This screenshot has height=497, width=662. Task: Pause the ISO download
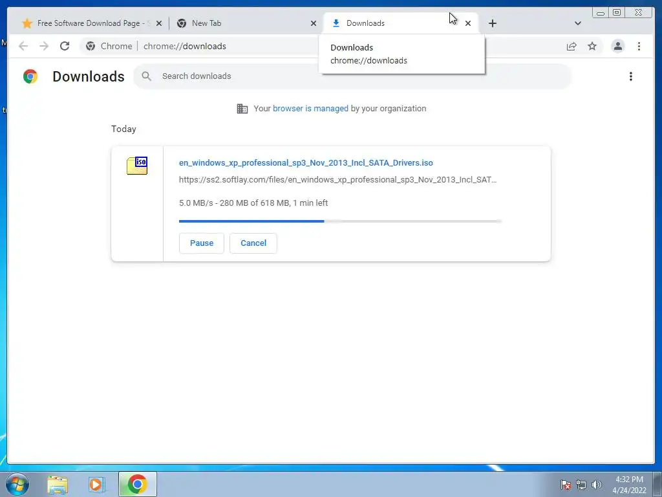coord(202,243)
